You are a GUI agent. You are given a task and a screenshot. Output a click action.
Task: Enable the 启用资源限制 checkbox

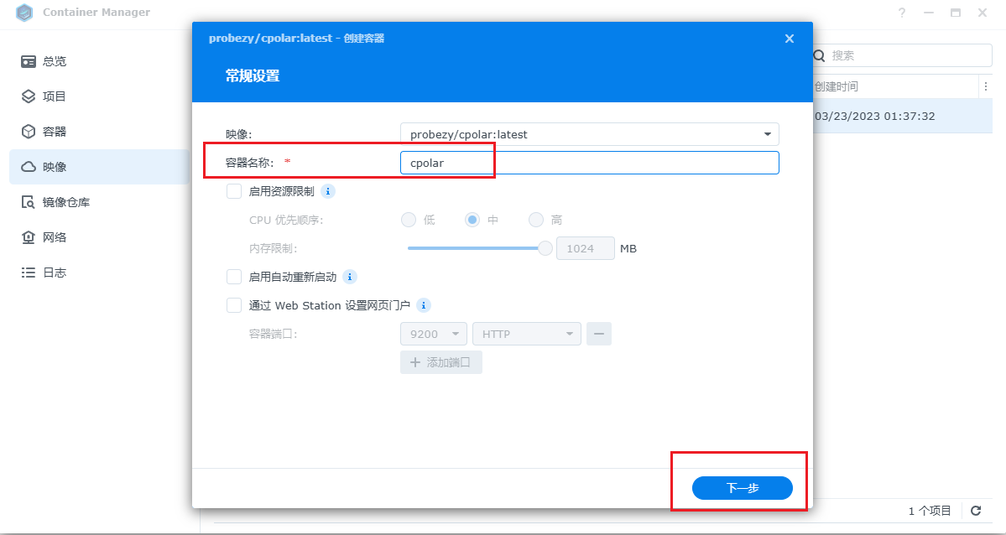click(234, 191)
